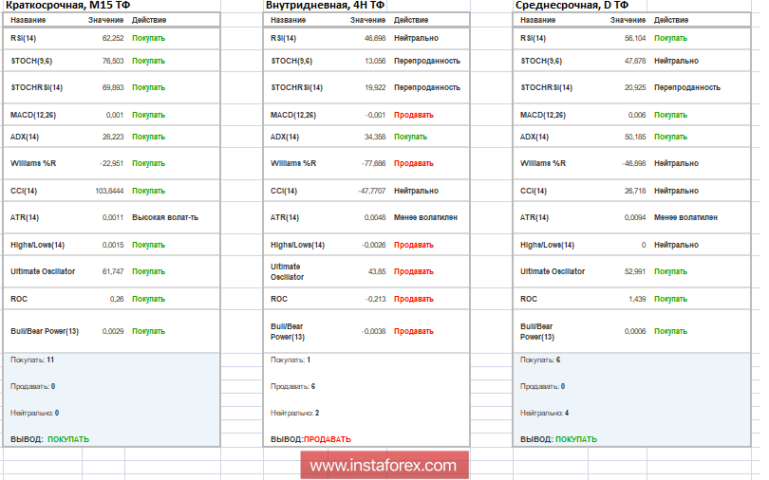Click ROC value -0,213
Viewport: 769px width, 480px height.
(375, 299)
